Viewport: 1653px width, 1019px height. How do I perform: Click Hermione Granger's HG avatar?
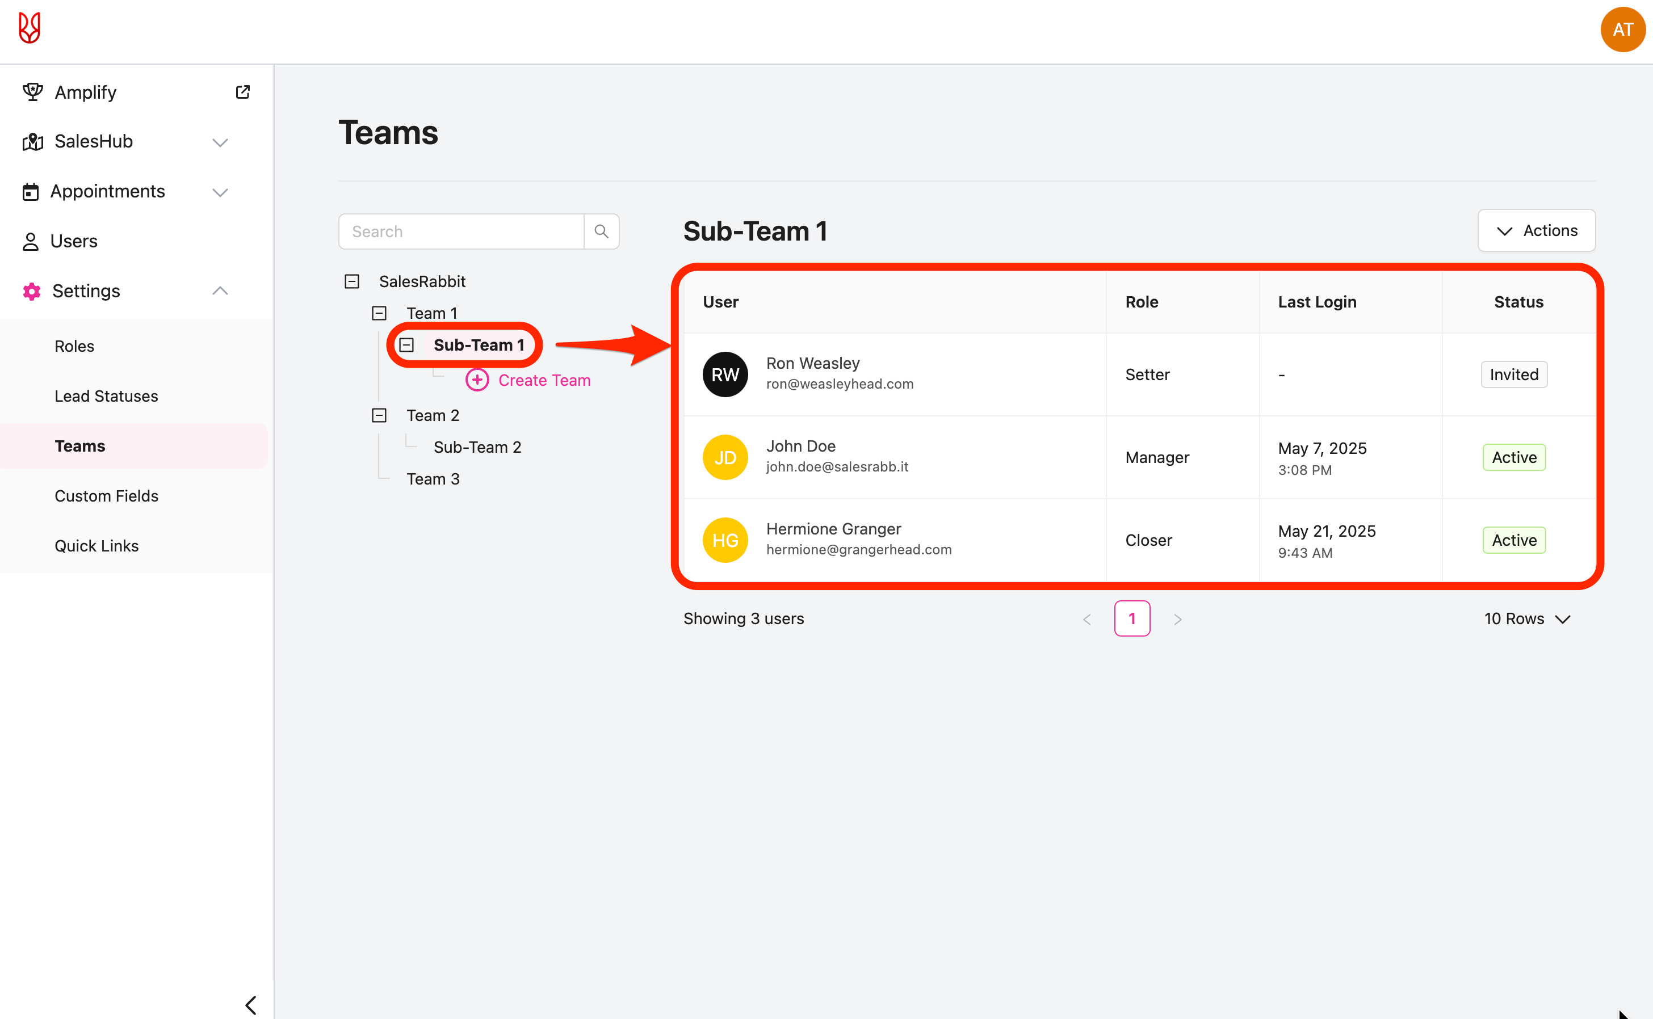click(x=725, y=541)
